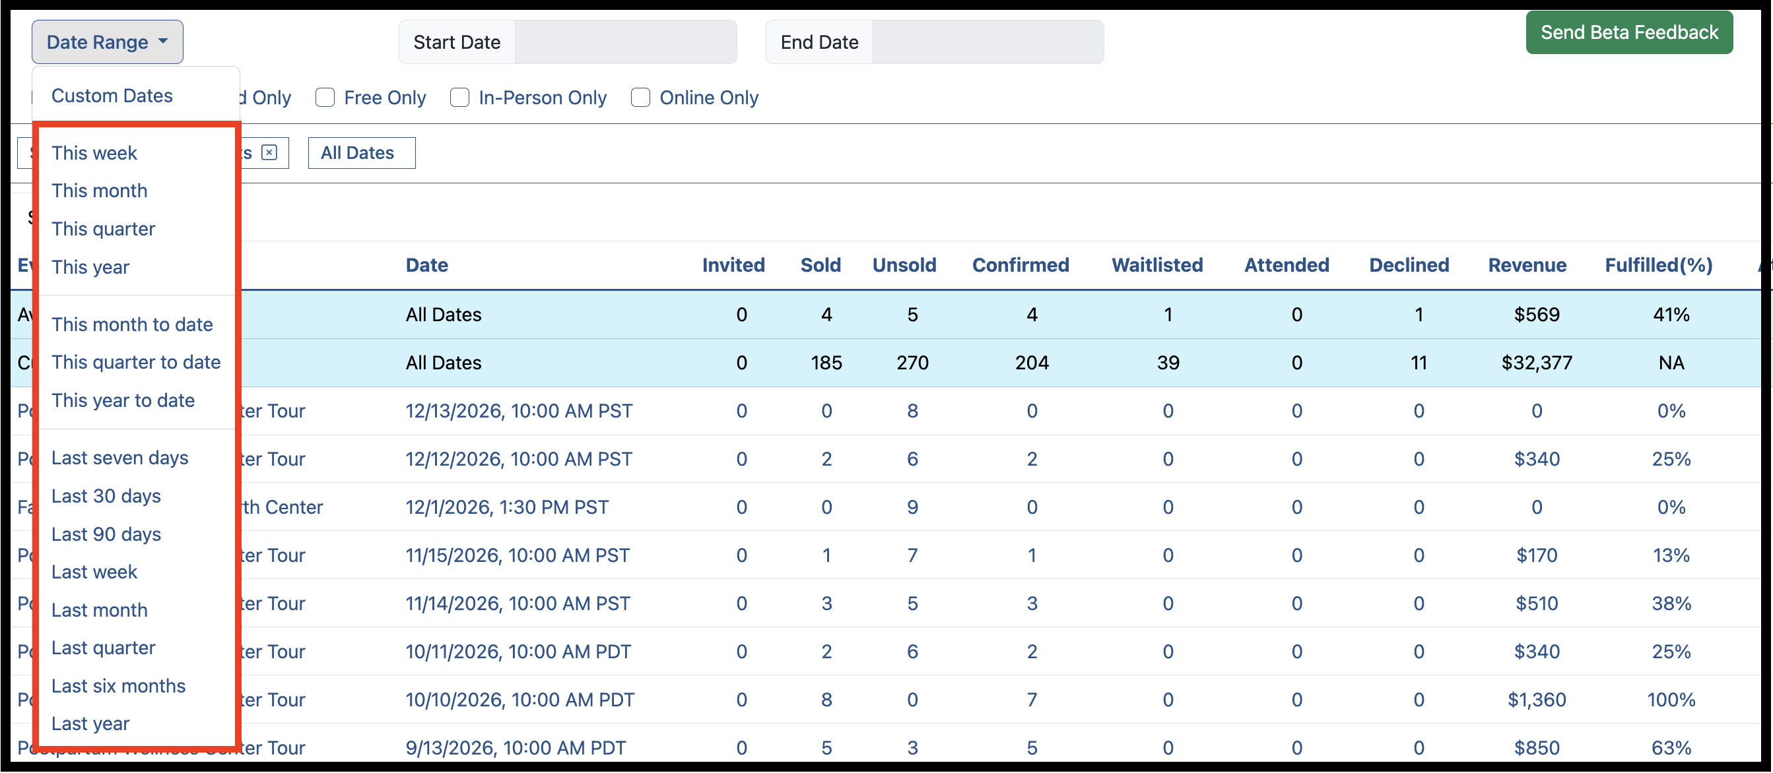
Task: Sort by Declined column header
Action: pos(1409,265)
